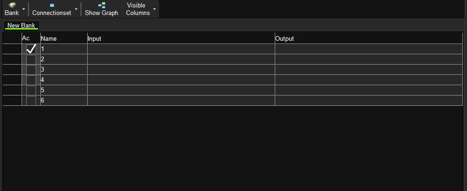467x191 pixels.
Task: Click the Input cell of row 1
Action: click(x=181, y=49)
